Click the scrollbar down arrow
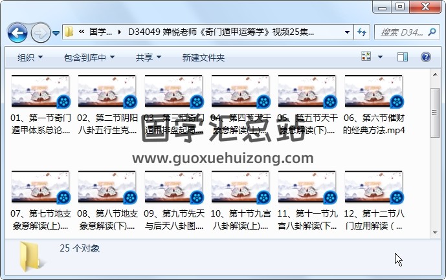 coord(435,233)
